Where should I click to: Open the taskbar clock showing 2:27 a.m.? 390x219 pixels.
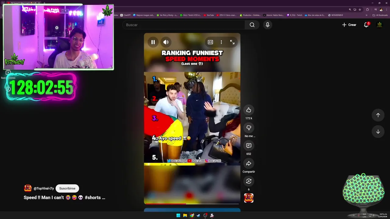pos(383,215)
